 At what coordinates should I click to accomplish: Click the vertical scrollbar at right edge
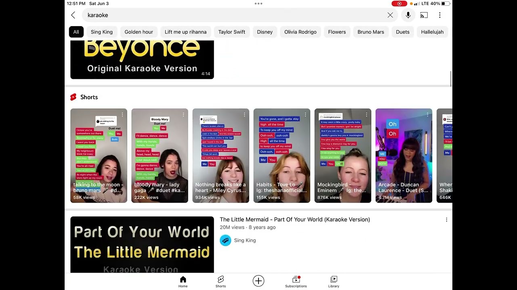click(451, 79)
